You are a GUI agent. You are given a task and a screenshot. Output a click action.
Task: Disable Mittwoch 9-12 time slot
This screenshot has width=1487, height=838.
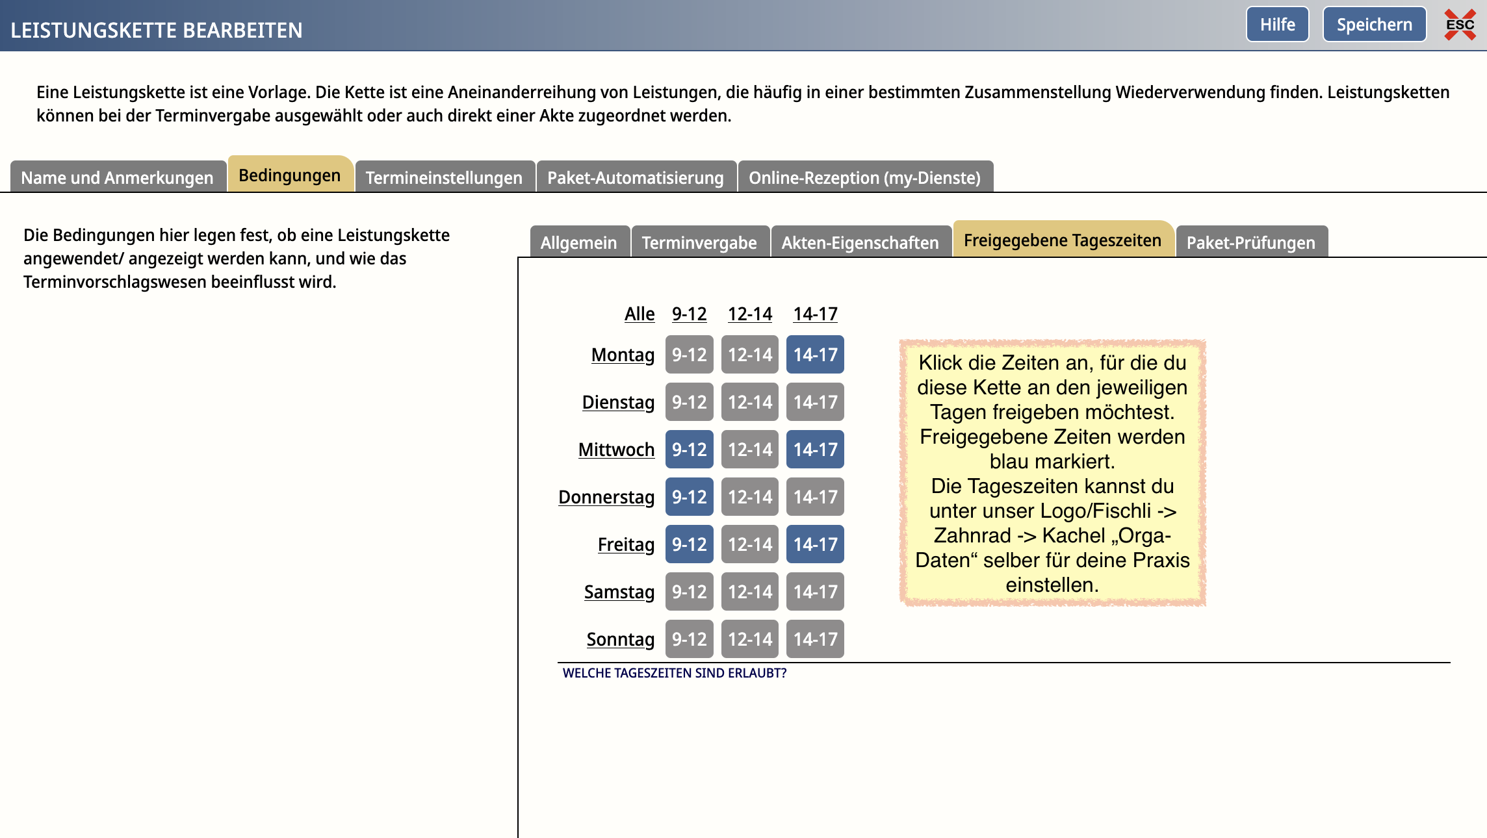[689, 450]
